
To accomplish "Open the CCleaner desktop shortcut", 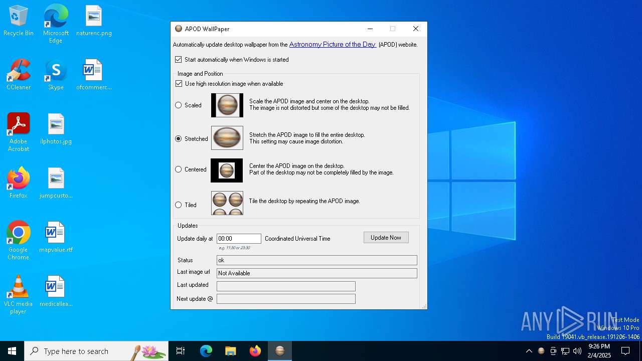I will (19, 75).
